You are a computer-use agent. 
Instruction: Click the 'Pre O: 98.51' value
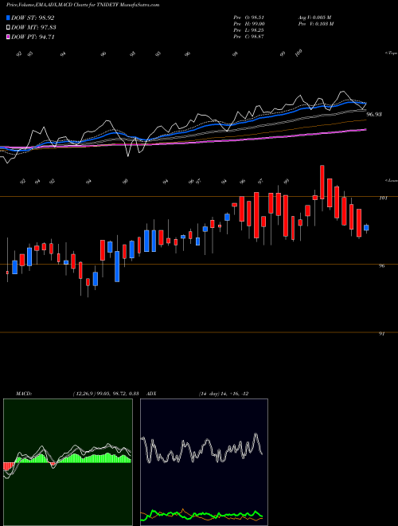tap(250, 18)
